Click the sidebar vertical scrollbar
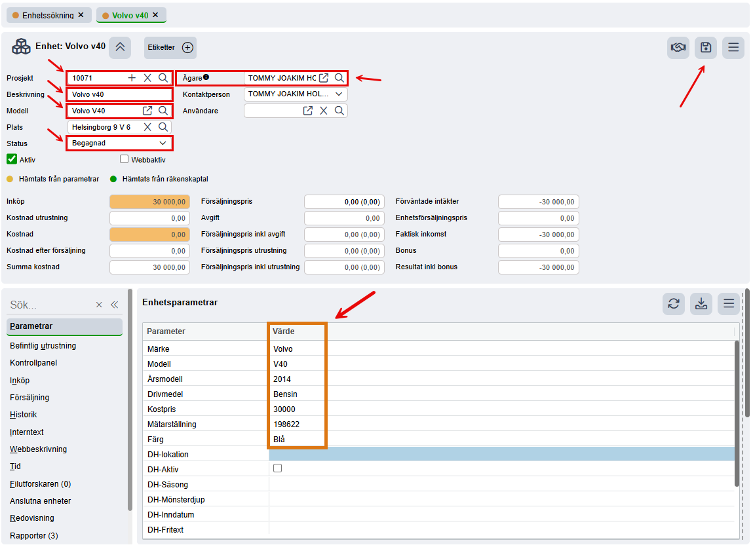 point(130,400)
